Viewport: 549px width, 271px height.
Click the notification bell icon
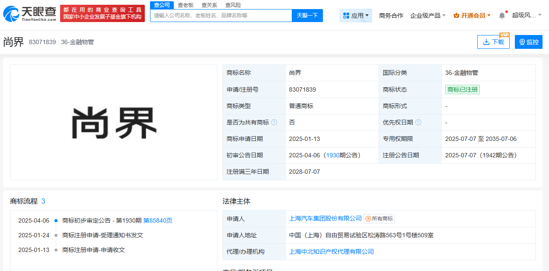(x=501, y=14)
